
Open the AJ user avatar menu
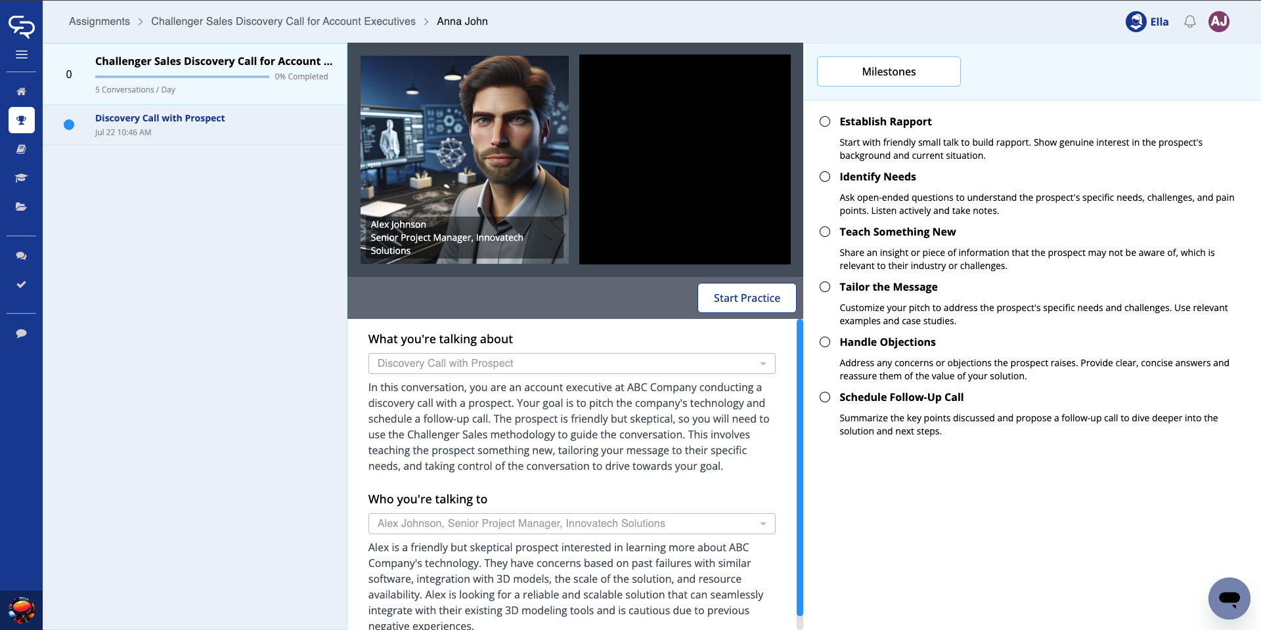pyautogui.click(x=1218, y=22)
